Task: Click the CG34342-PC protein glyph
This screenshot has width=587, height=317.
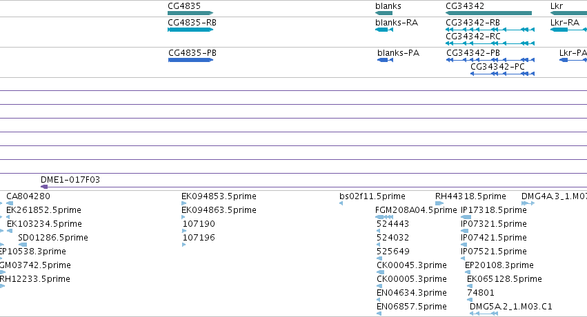Action: click(x=502, y=74)
